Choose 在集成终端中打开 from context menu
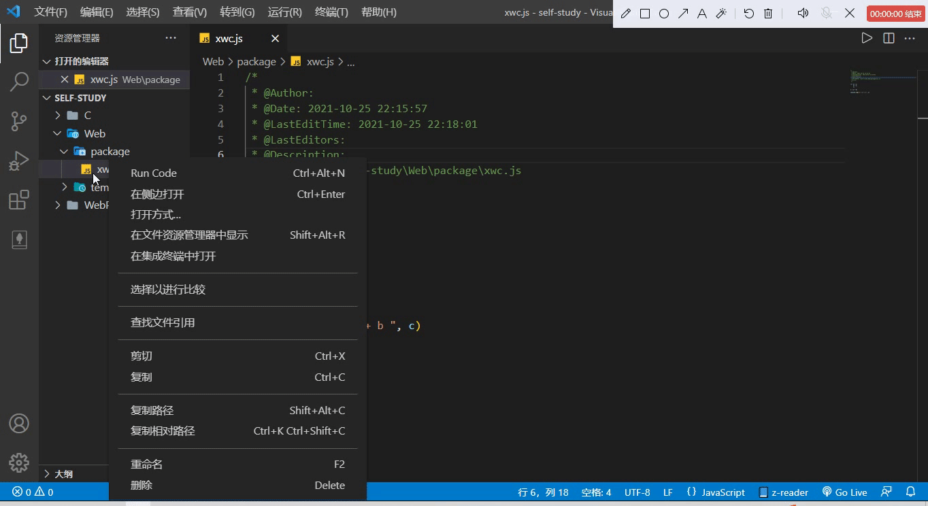Screen dimensions: 928x506 click(237, 256)
